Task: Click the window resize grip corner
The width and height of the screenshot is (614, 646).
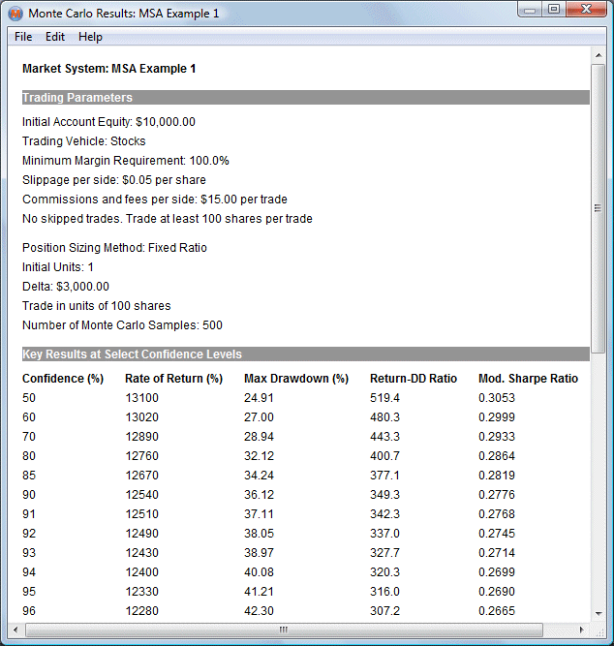Action: click(599, 631)
